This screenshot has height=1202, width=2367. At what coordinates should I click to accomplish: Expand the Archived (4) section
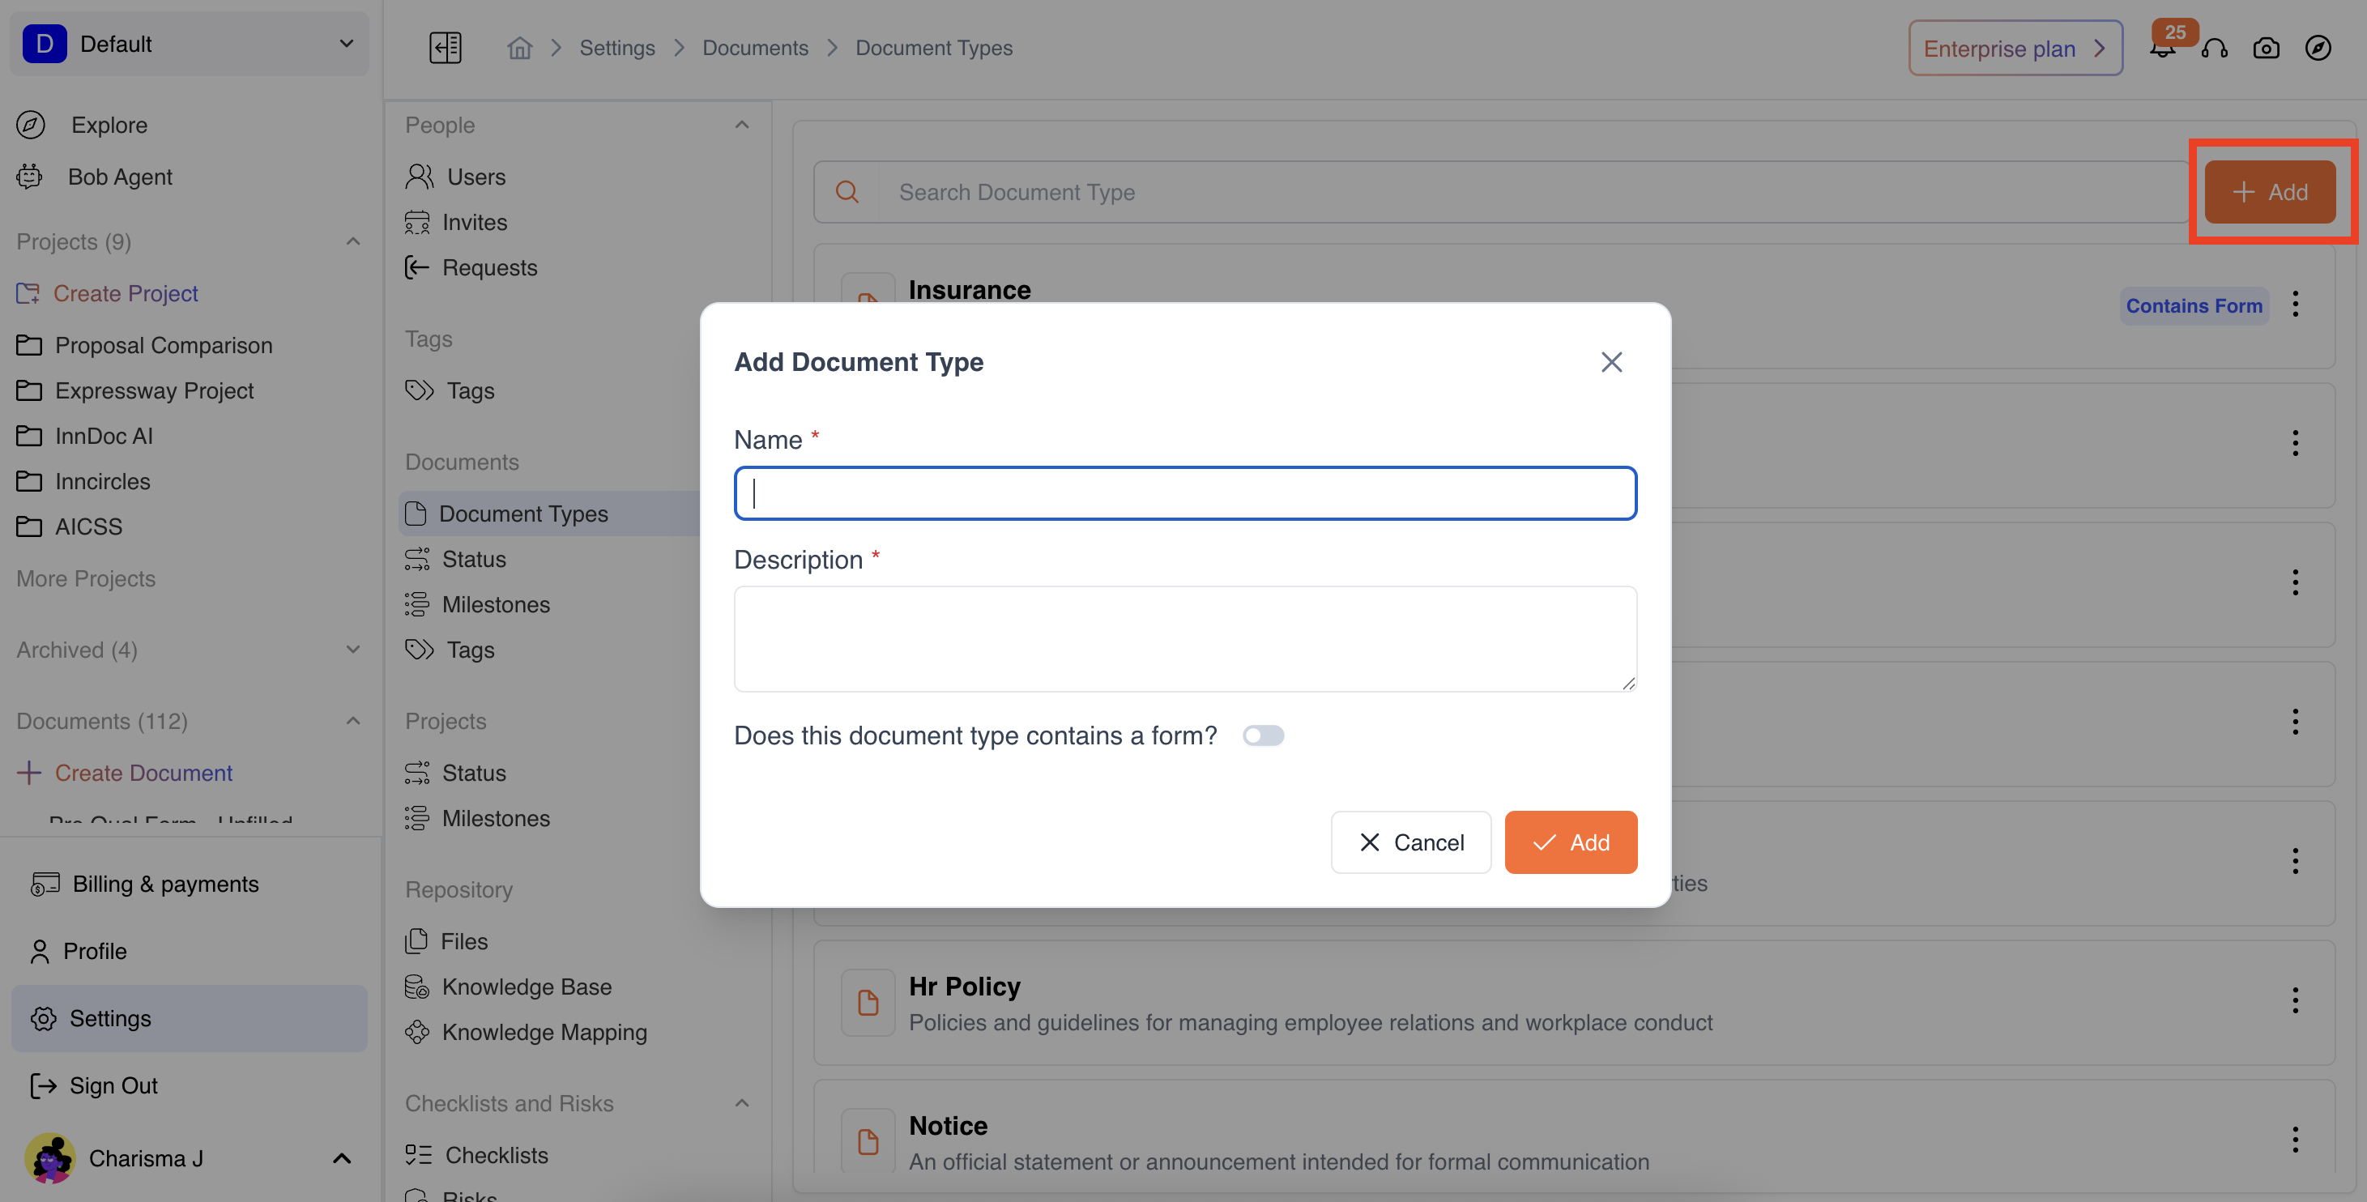[353, 650]
